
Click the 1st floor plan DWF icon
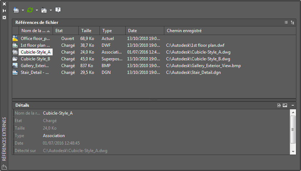pos(15,45)
